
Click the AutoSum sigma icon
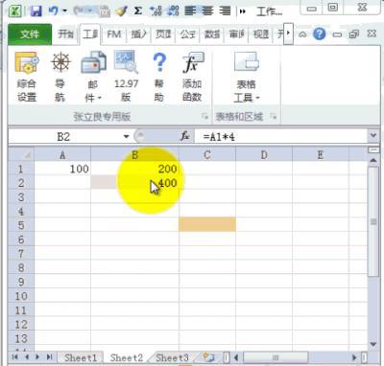click(138, 11)
